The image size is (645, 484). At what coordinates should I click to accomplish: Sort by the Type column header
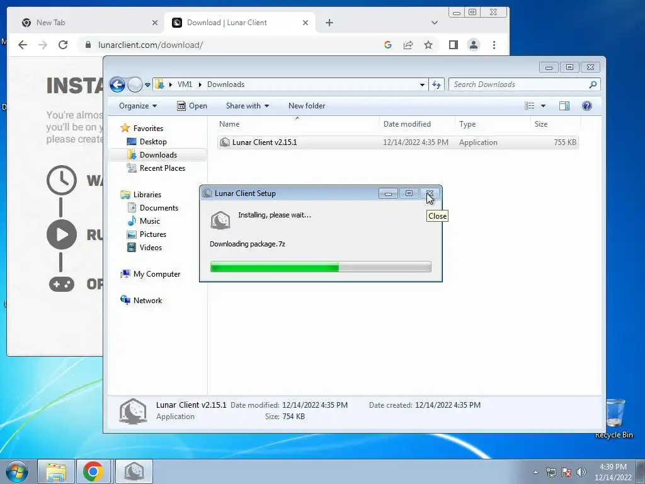[x=493, y=124]
